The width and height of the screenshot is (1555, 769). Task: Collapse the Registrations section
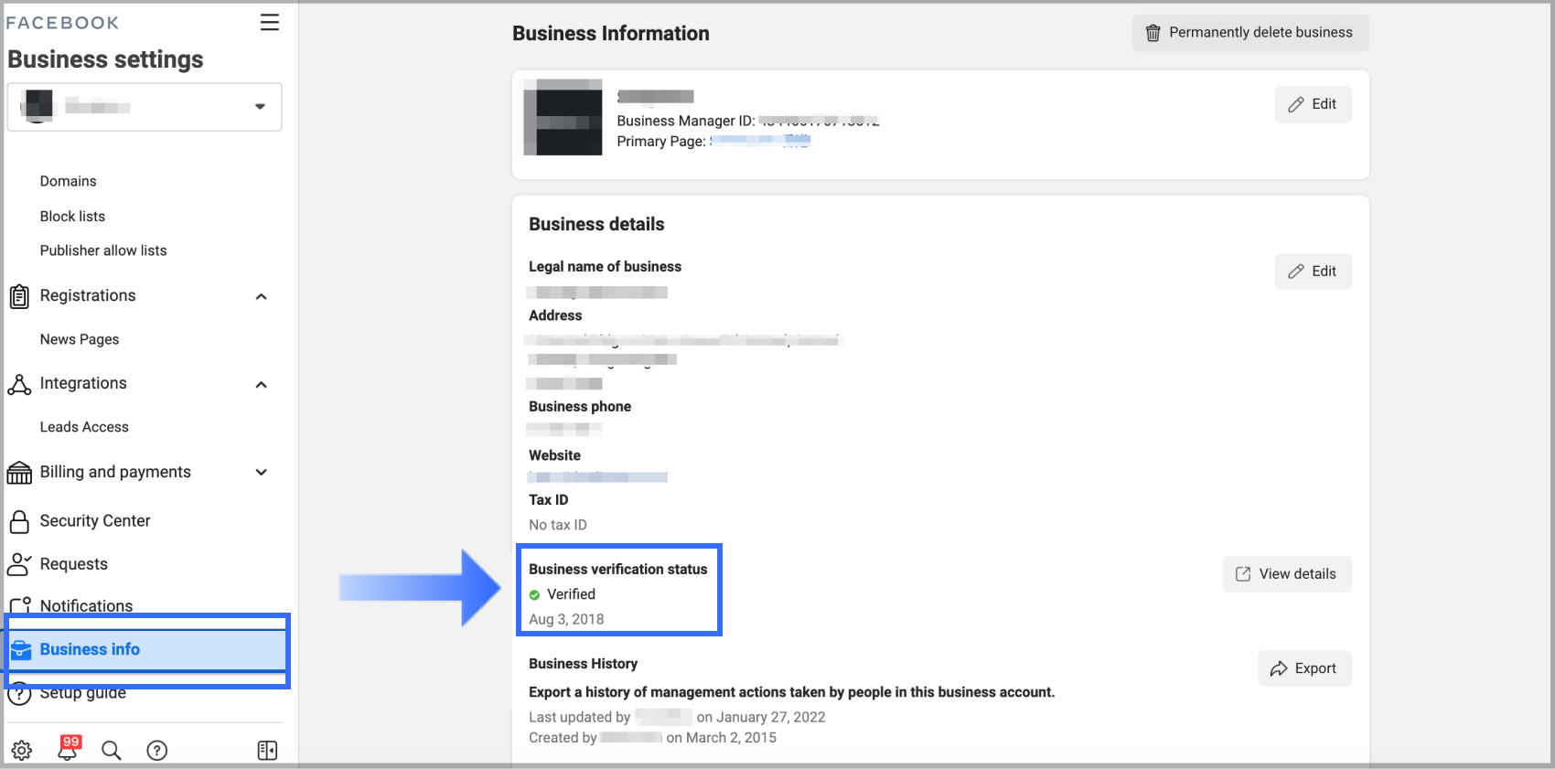point(261,296)
